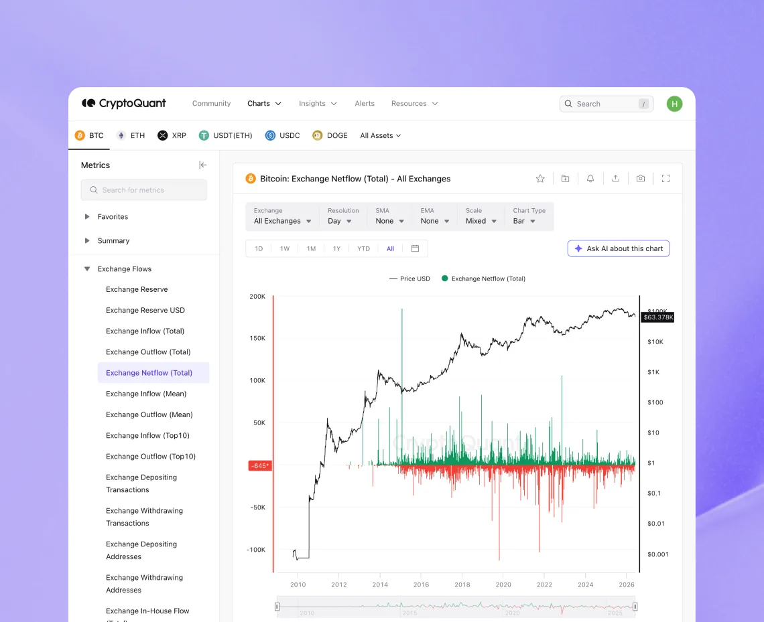Select the DOGE asset tab
764x622 pixels.
click(x=330, y=135)
